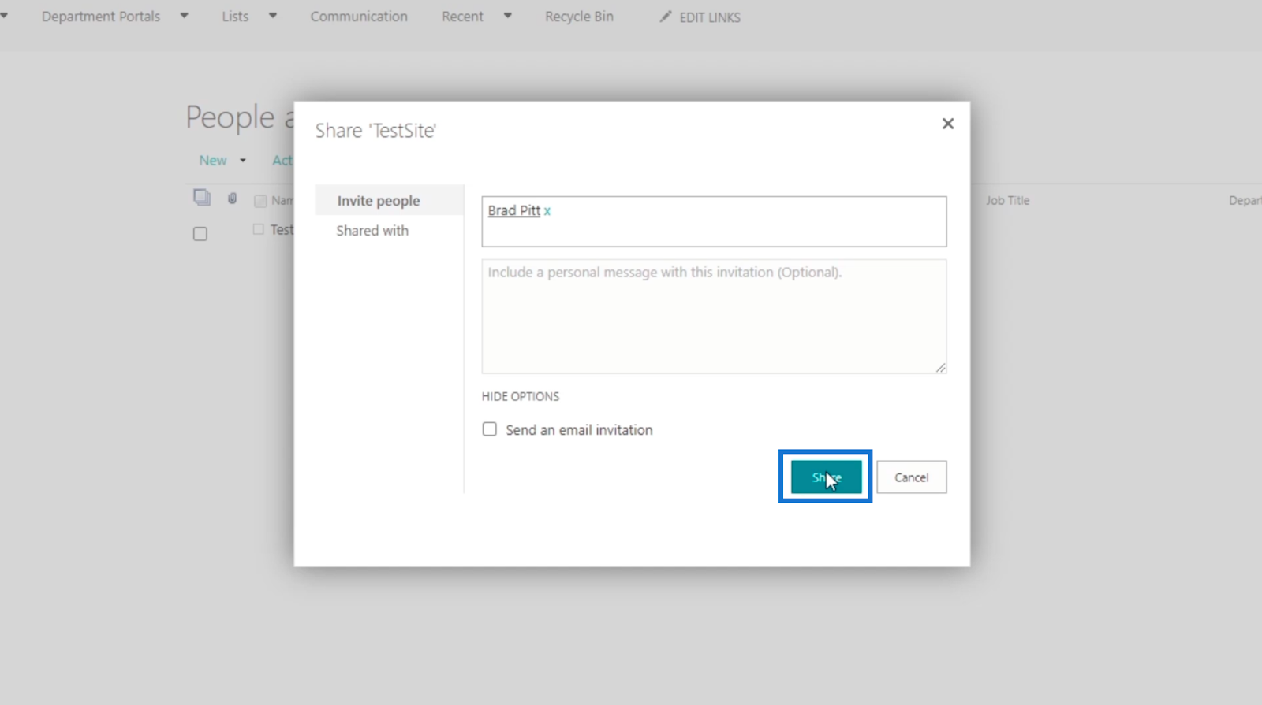Remove Brad Pitt from invite field

click(547, 211)
